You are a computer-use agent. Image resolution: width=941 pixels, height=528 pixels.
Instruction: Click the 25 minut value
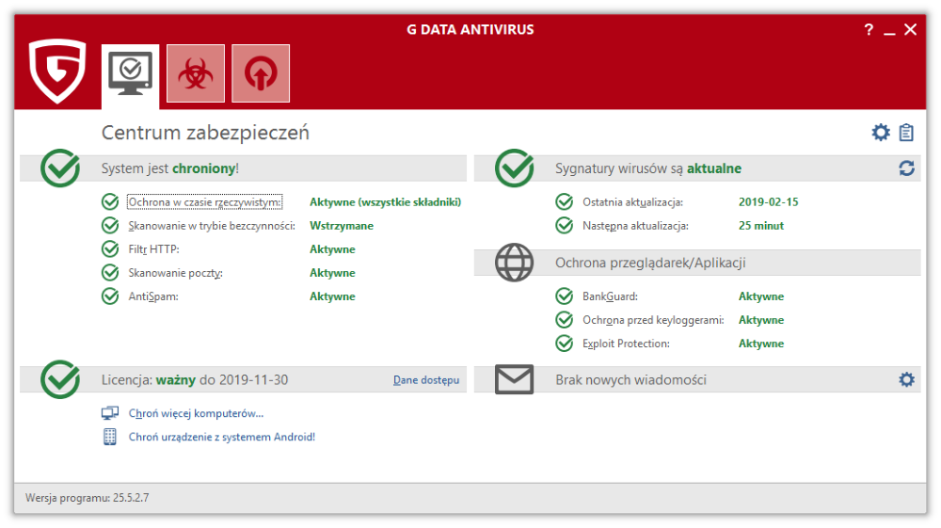(761, 226)
